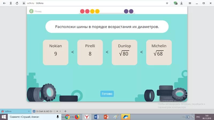Open Yandex Browser from the taskbar
The image size is (214, 120).
coord(87,117)
